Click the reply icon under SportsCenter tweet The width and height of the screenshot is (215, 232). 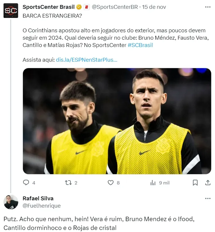(26, 183)
